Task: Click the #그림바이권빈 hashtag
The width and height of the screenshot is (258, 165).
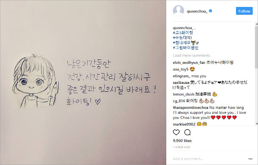Action: (x=186, y=48)
